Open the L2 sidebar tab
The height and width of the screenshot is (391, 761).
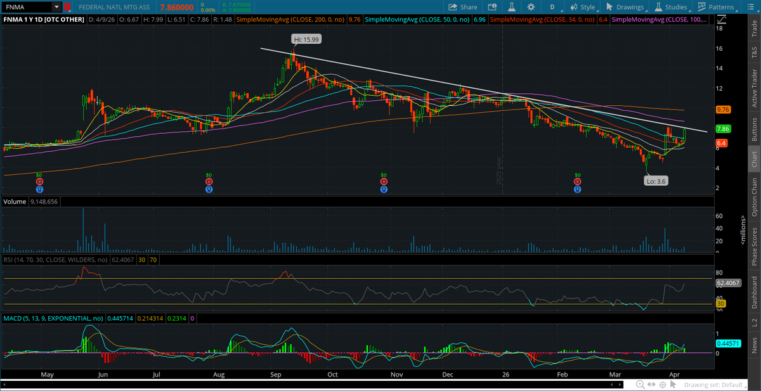754,323
